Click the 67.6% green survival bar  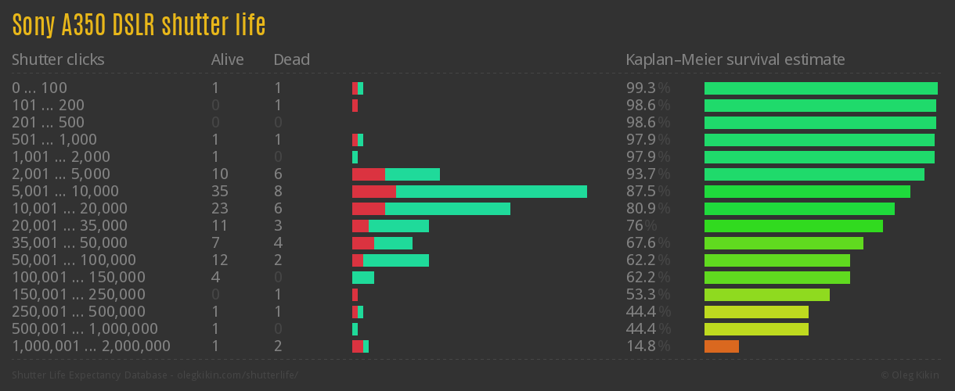point(784,243)
